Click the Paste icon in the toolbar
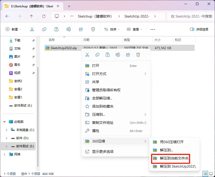The image size is (215, 177). [x=56, y=29]
